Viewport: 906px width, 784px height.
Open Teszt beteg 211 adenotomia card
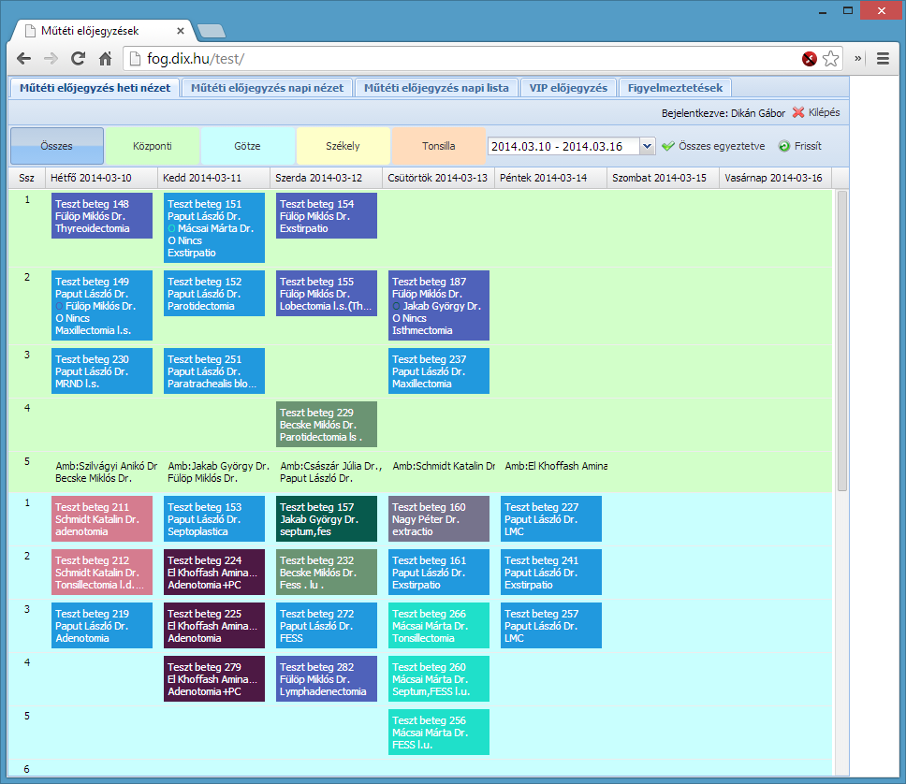pos(102,519)
